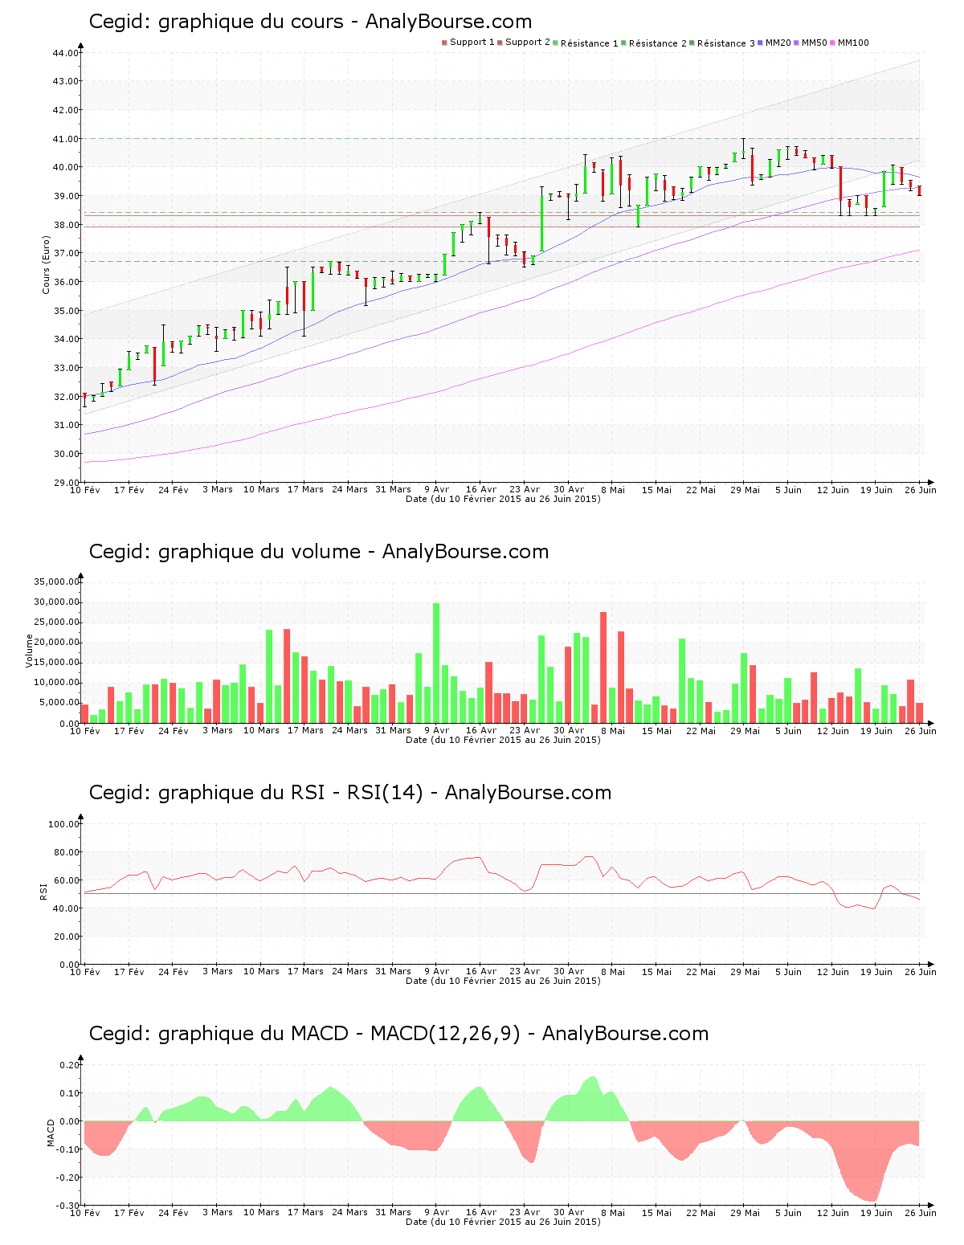Click the 5,000.00 volume axis label
Image resolution: width=964 pixels, height=1245 pixels.
pyautogui.click(x=59, y=703)
